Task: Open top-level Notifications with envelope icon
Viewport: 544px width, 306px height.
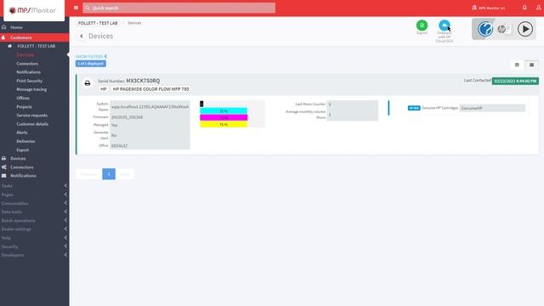Action: 23,176
